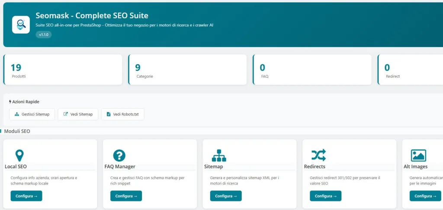Click the Alt Images card title
Image resolution: width=443 pixels, height=210 pixels.
pos(416,166)
